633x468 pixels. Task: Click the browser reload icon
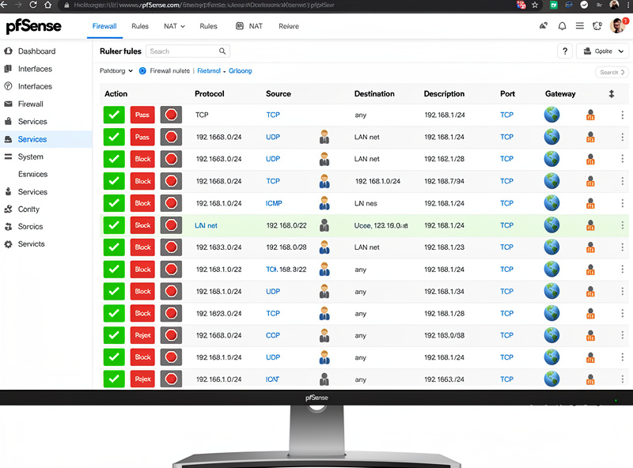pyautogui.click(x=33, y=6)
